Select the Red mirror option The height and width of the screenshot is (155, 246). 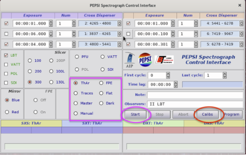(7, 112)
